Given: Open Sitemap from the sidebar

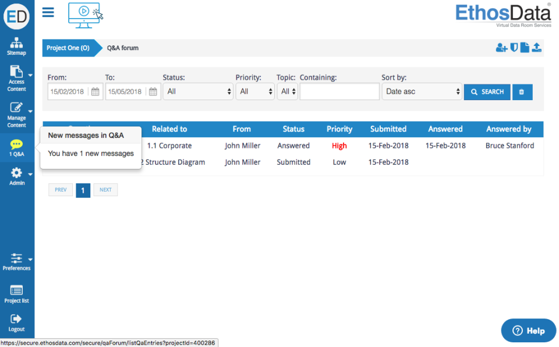Looking at the screenshot, I should [16, 47].
